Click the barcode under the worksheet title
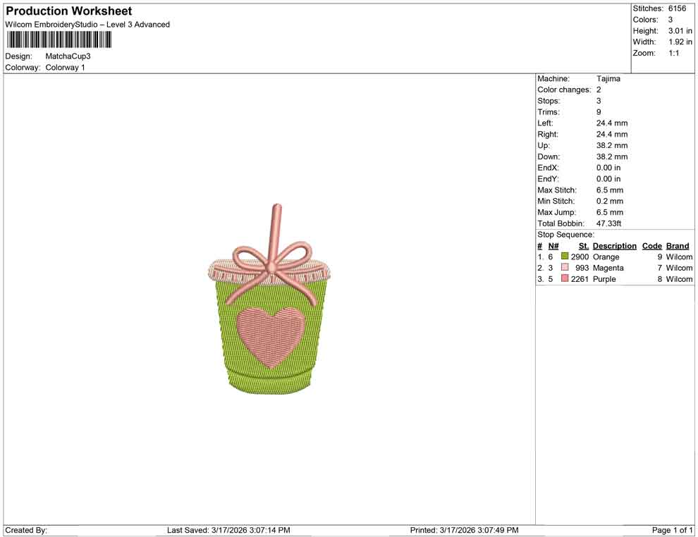The height and width of the screenshot is (537, 698). point(58,39)
